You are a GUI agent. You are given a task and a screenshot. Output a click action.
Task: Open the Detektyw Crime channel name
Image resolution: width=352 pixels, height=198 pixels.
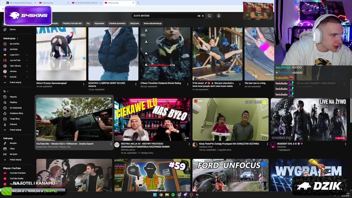[x=205, y=147]
